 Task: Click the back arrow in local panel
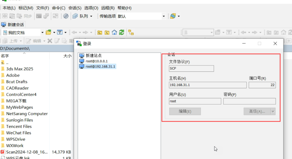pos(74,32)
